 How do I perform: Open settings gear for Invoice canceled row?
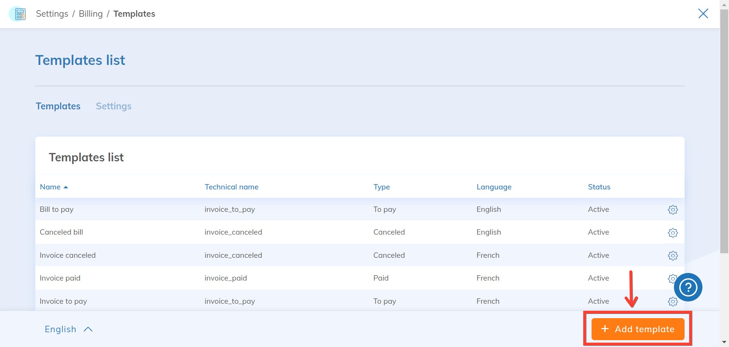pos(672,256)
